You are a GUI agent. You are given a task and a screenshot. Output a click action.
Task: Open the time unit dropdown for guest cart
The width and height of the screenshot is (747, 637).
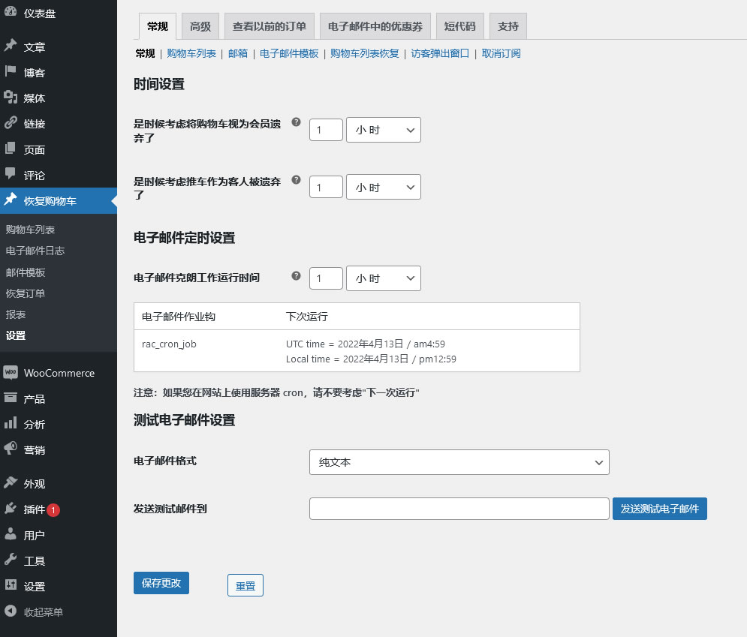(383, 187)
